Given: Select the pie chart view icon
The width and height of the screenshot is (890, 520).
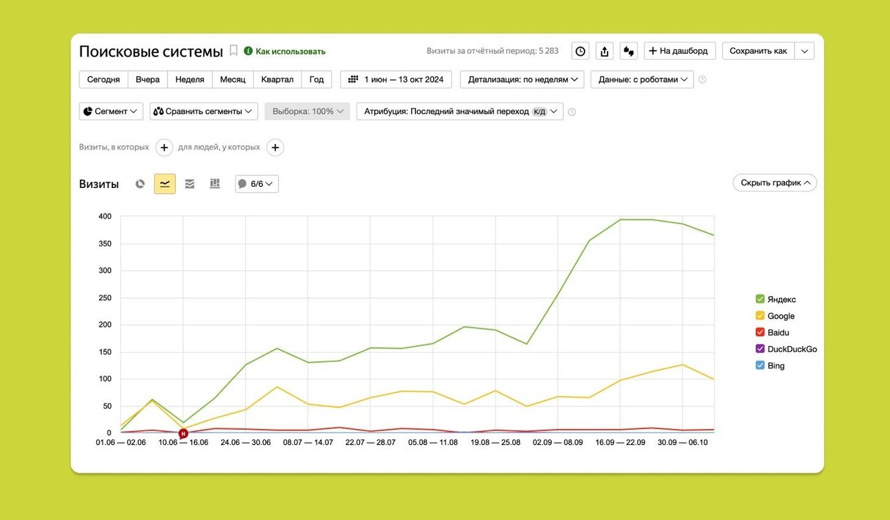Looking at the screenshot, I should pos(140,184).
